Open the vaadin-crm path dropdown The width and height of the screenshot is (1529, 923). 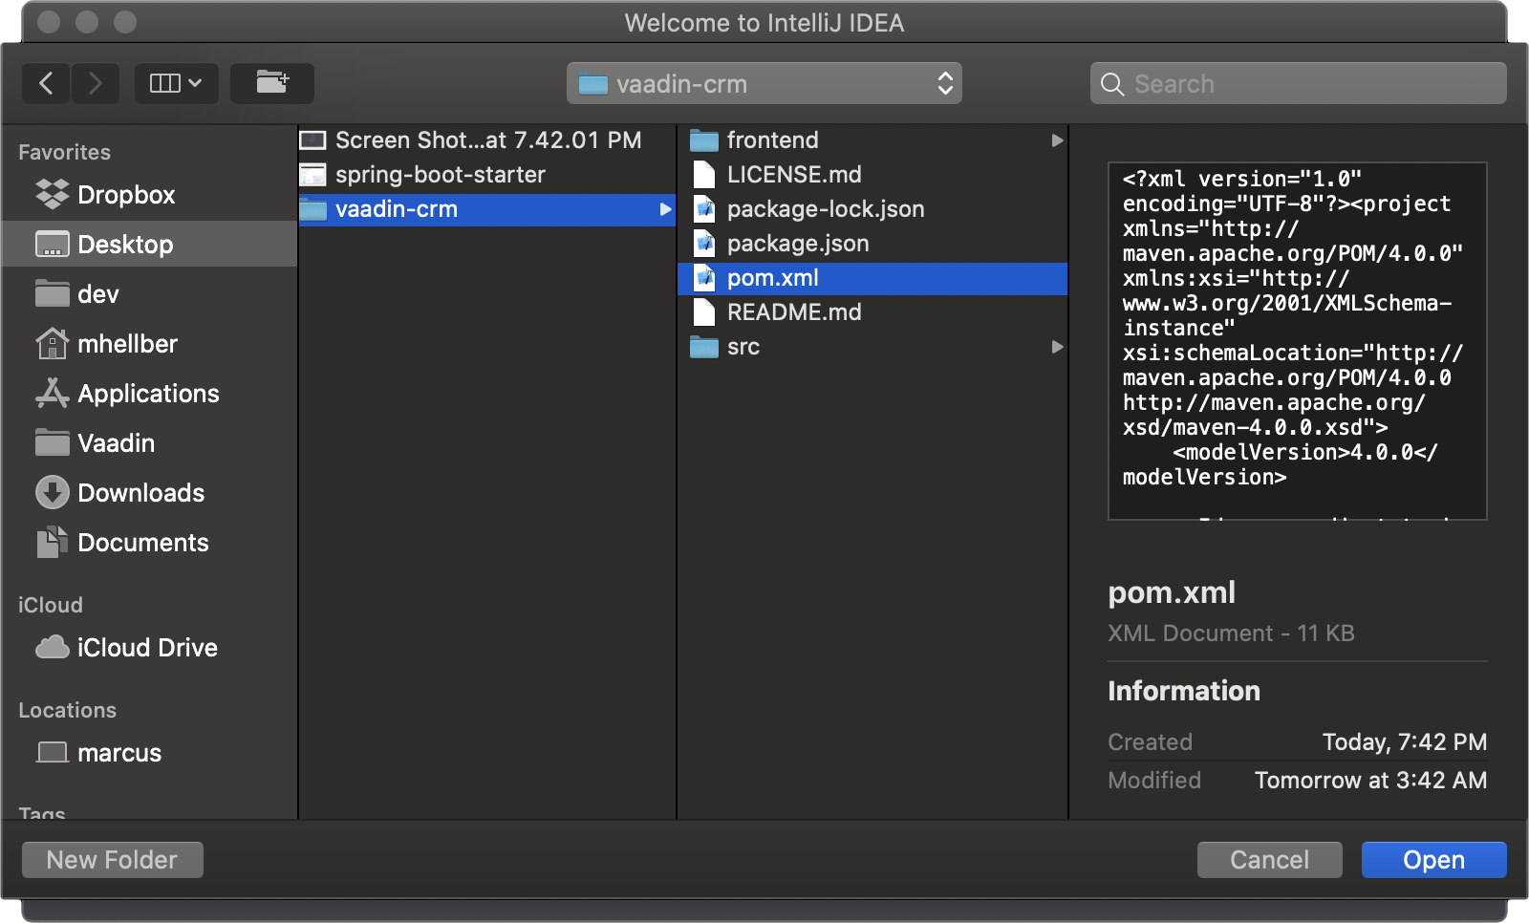[x=763, y=83]
